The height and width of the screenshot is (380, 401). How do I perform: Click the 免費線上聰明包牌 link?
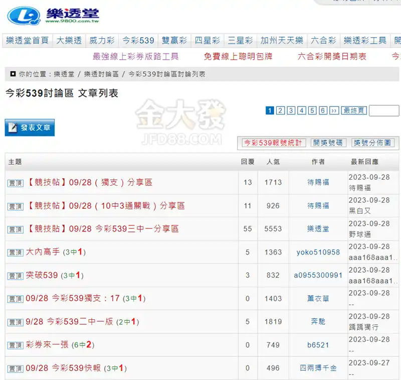[236, 57]
